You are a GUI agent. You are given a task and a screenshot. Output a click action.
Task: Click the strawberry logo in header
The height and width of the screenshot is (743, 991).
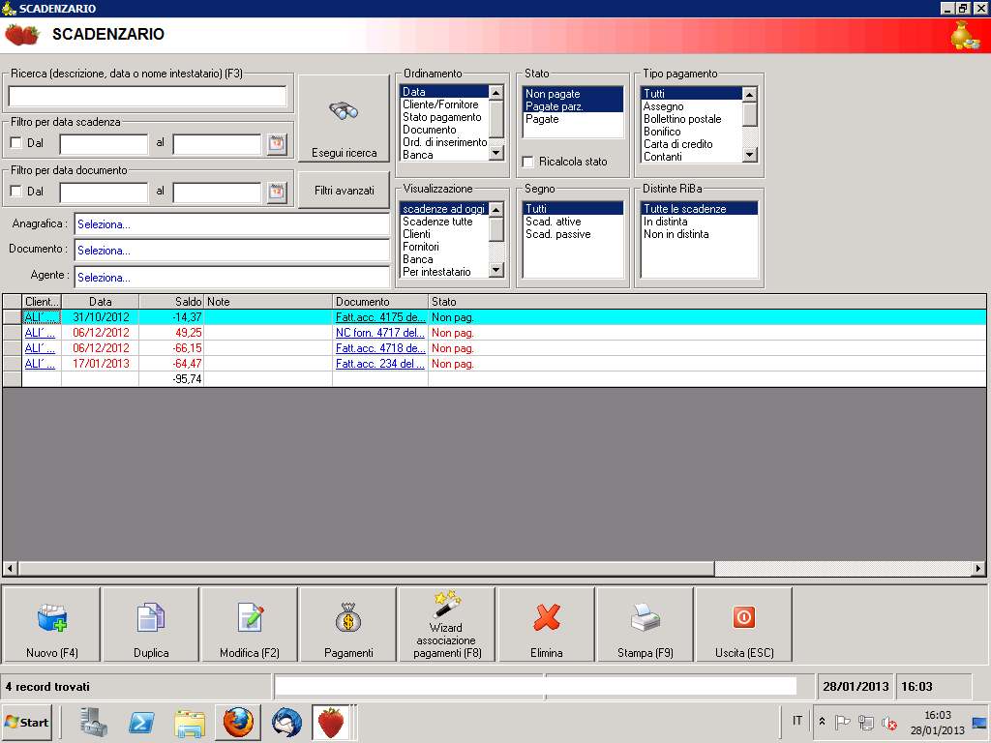pyautogui.click(x=22, y=35)
